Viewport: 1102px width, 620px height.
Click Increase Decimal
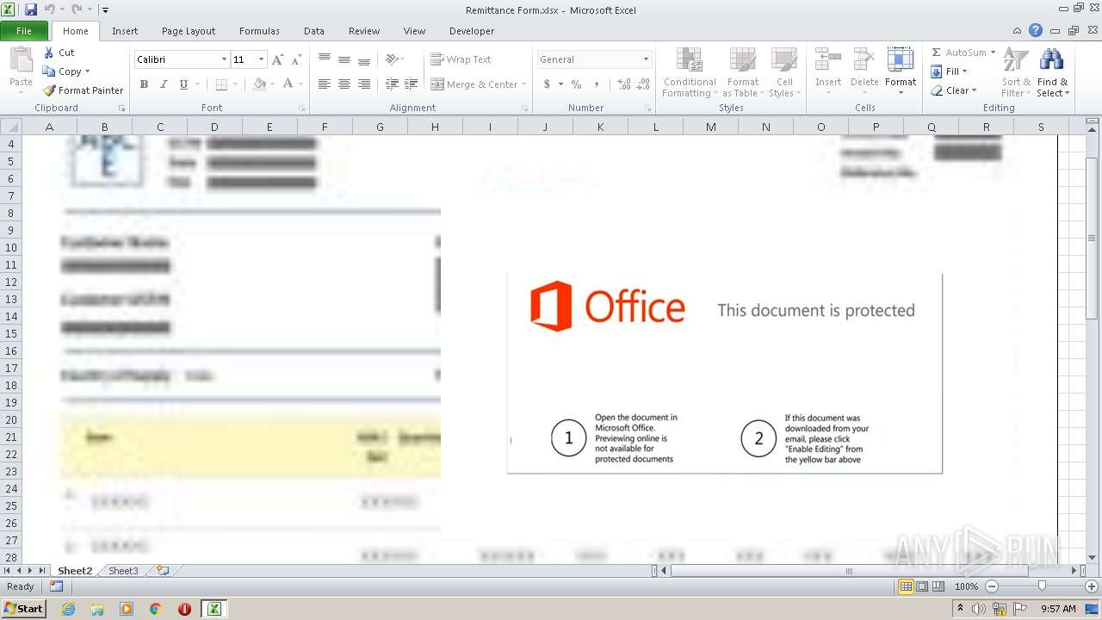tap(624, 84)
